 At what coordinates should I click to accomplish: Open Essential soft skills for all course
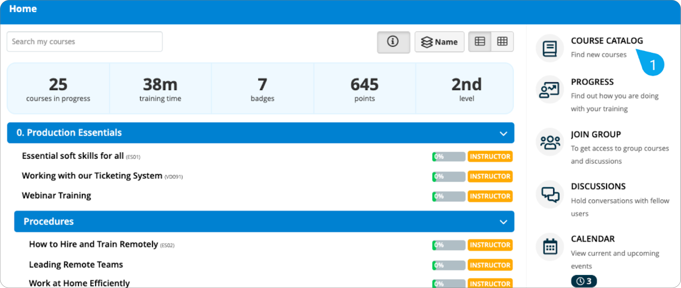pyautogui.click(x=73, y=156)
